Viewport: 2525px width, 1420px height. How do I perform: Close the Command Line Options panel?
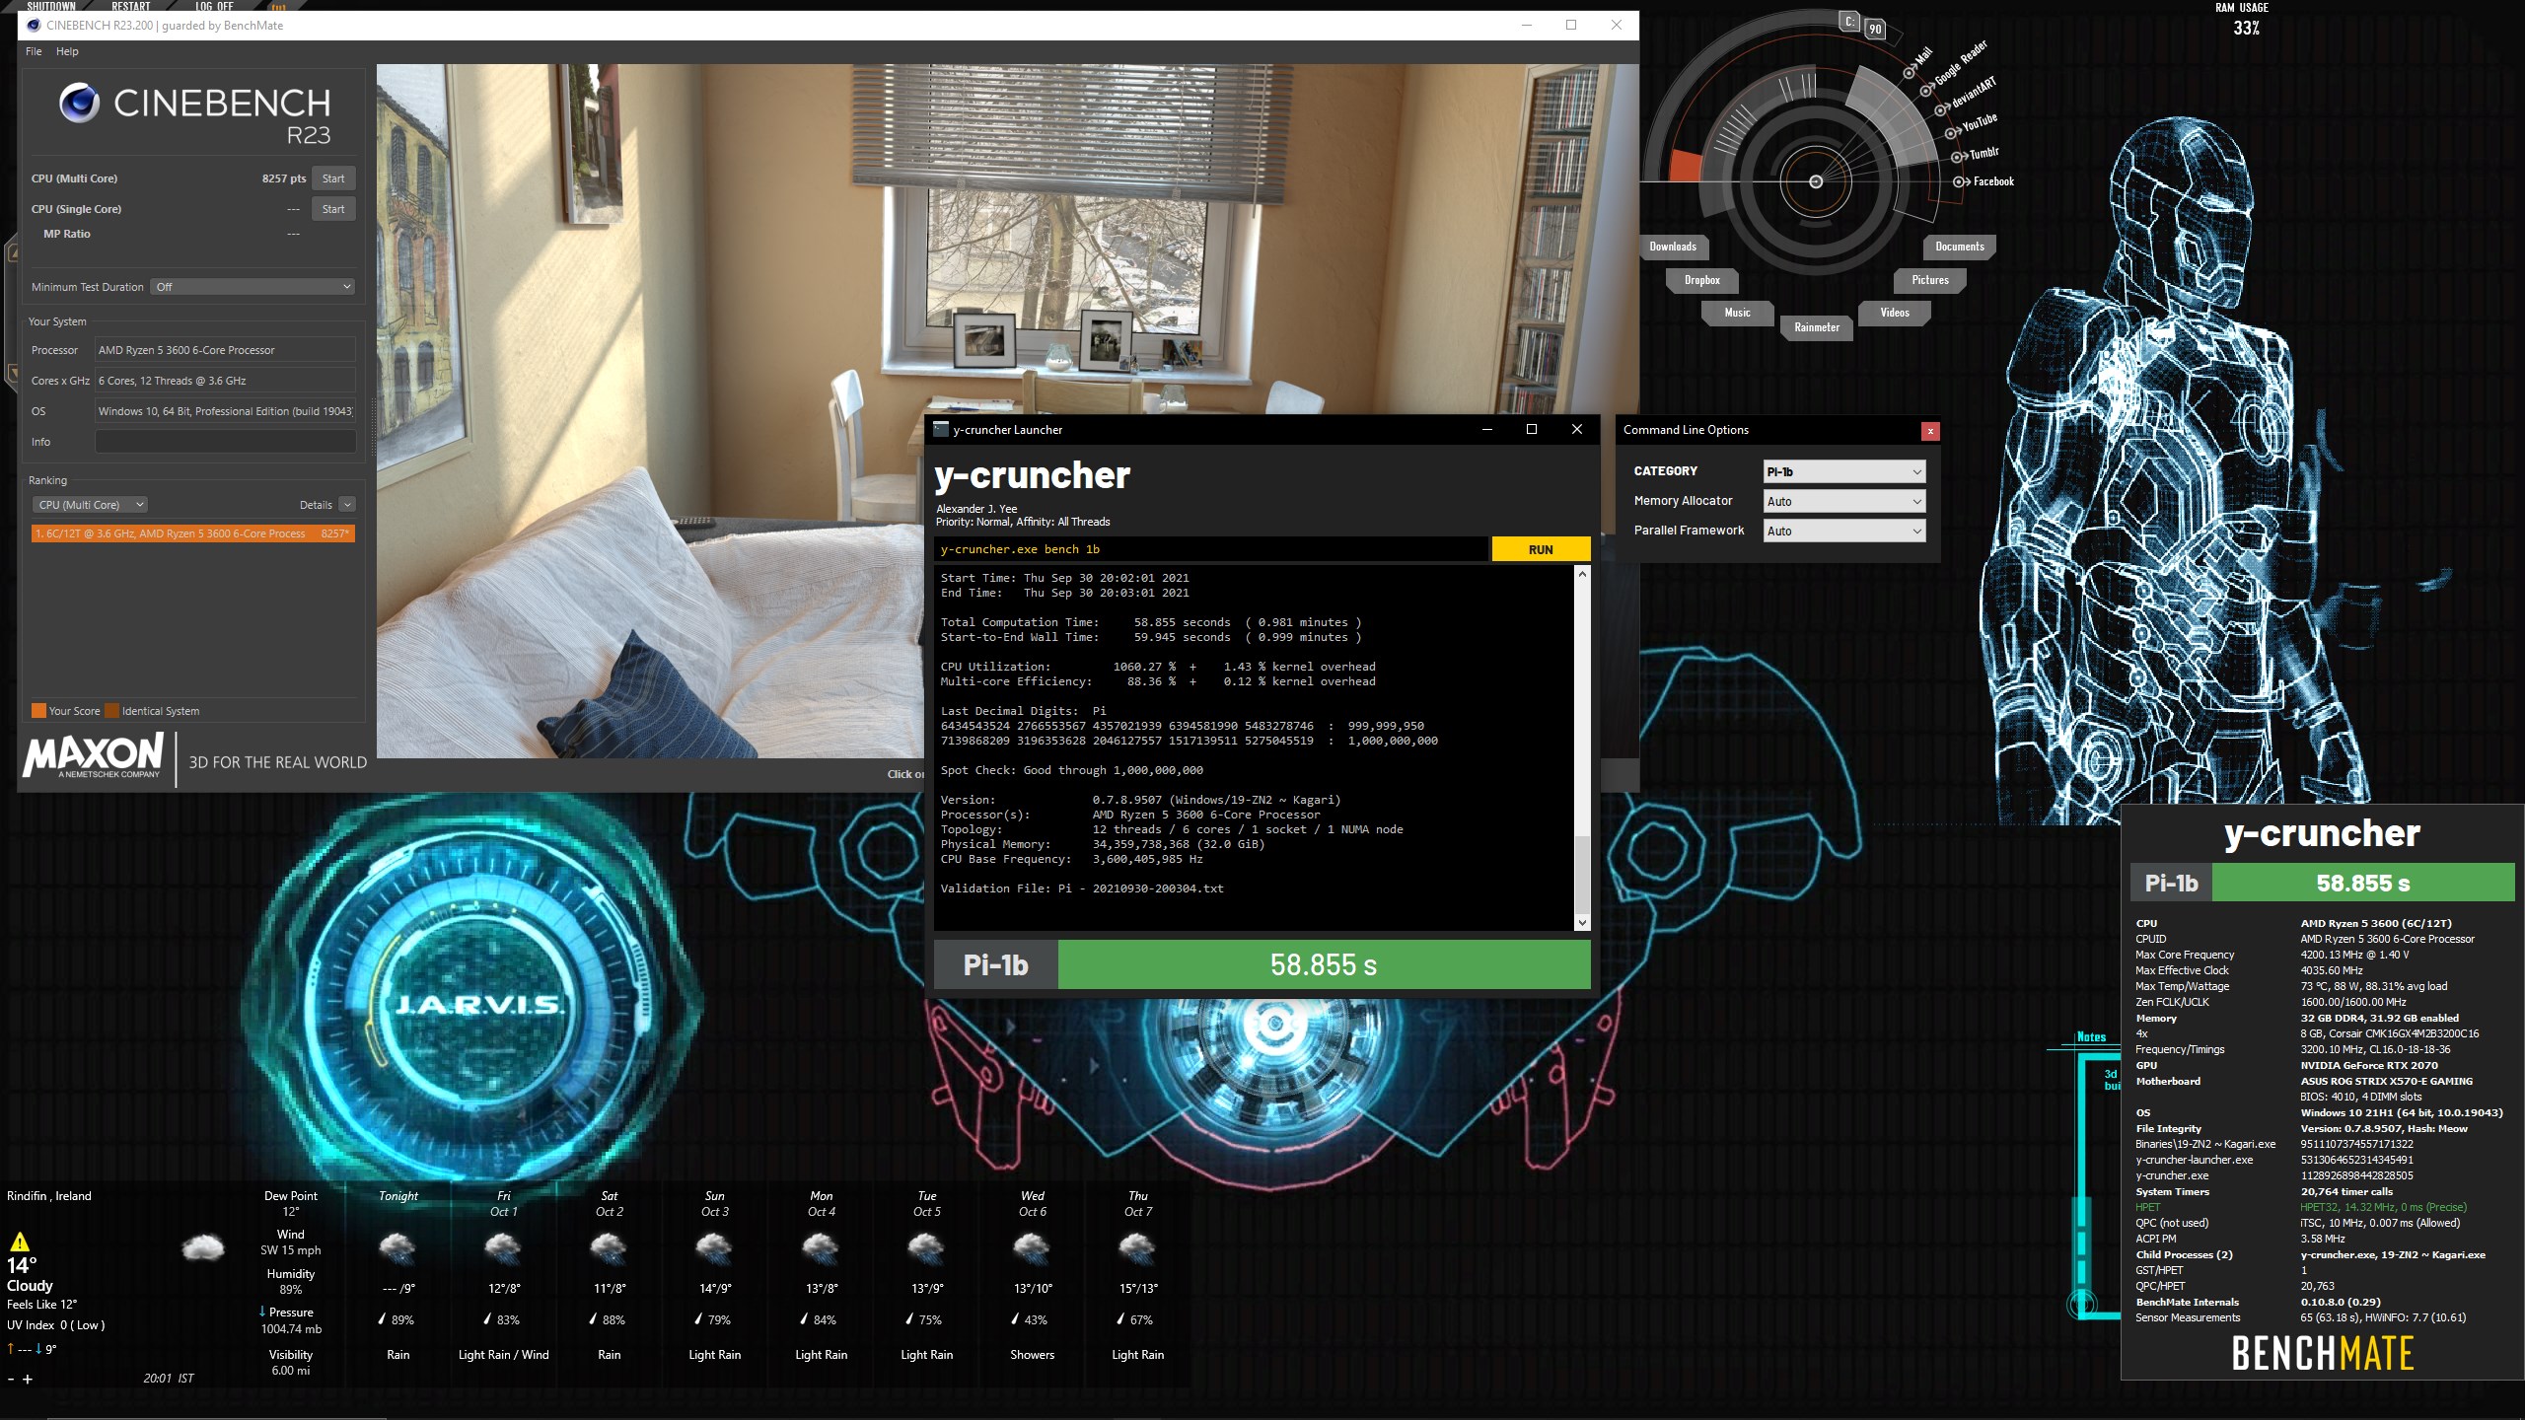[x=1930, y=431]
